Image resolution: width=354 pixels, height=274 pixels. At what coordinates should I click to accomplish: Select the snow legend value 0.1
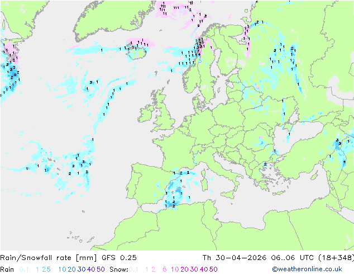coord(133,270)
